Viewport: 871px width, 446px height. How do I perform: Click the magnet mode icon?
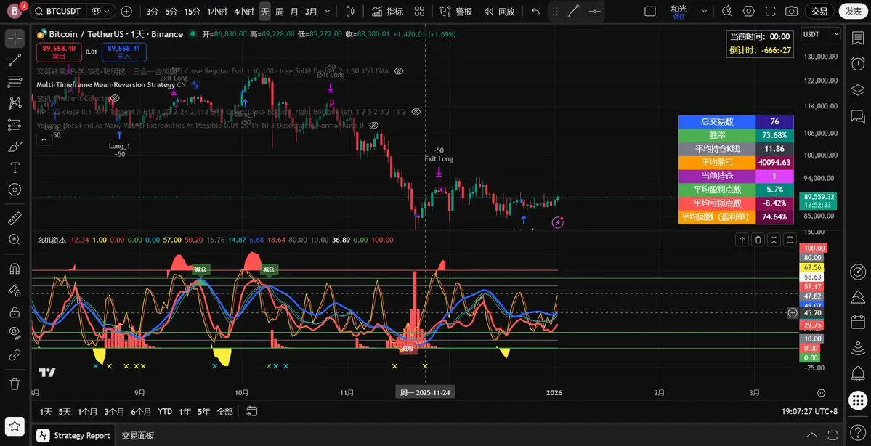(15, 269)
